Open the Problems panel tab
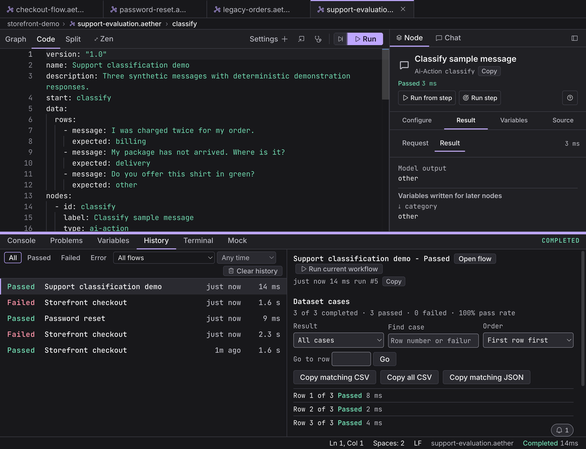Screen dimensions: 586x449 (x=66, y=240)
